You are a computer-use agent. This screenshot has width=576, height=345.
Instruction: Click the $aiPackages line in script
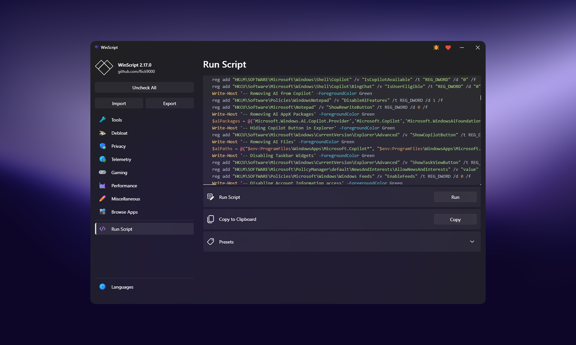pyautogui.click(x=346, y=121)
